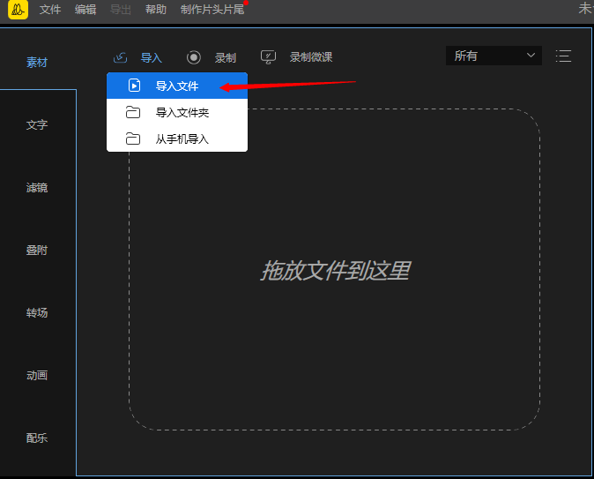Open the 帮助 menu
The image size is (594, 479).
tap(156, 10)
